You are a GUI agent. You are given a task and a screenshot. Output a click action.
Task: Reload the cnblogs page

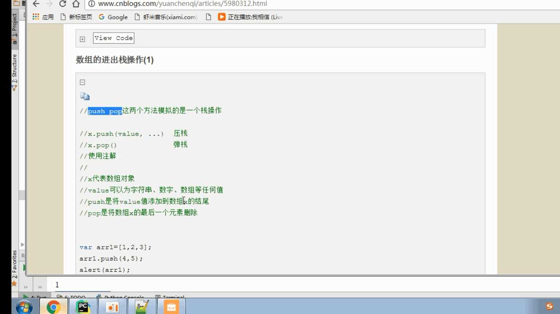tap(63, 4)
